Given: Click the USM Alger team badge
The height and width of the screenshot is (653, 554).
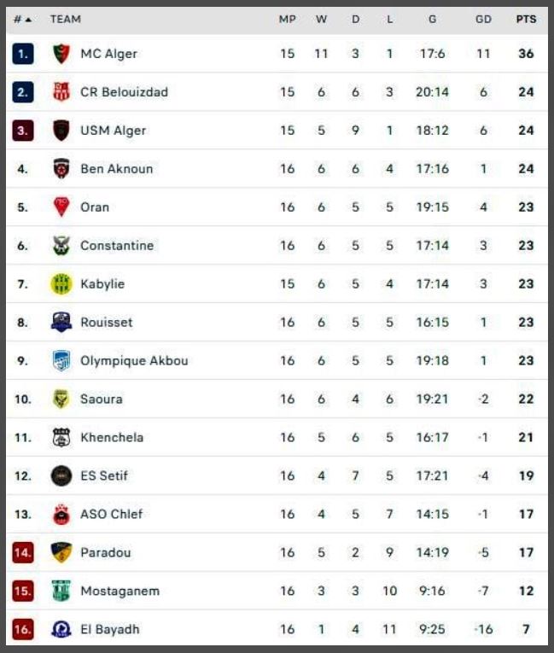Looking at the screenshot, I should tap(61, 131).
